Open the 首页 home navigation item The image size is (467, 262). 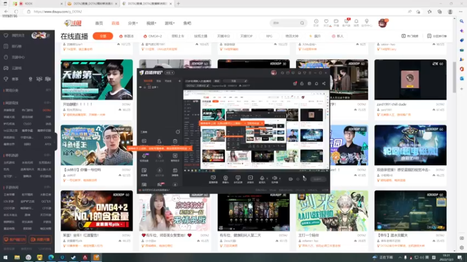99,23
